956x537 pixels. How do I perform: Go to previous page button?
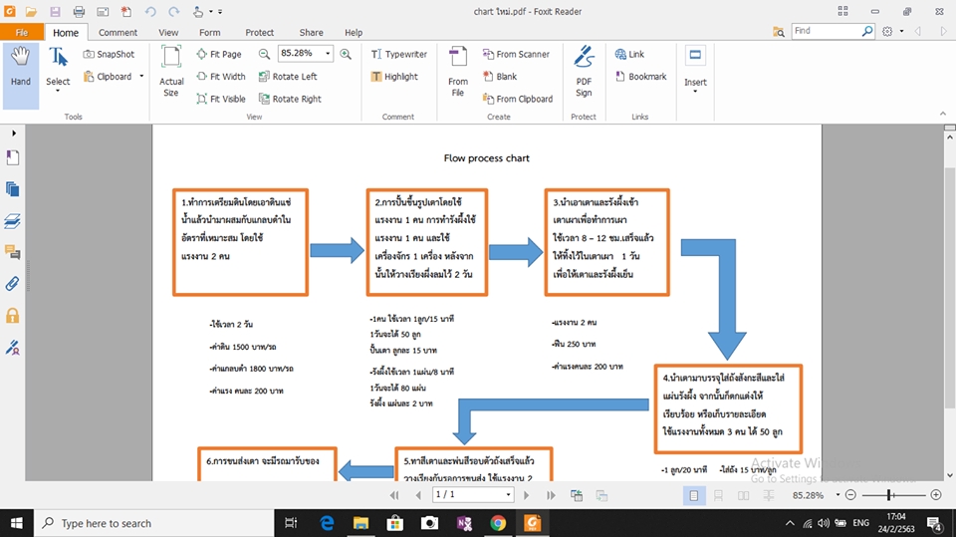[418, 495]
